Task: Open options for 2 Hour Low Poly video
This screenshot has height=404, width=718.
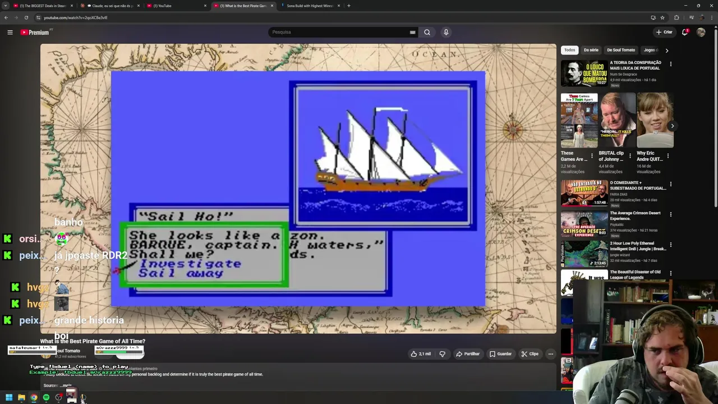Action: [670, 245]
